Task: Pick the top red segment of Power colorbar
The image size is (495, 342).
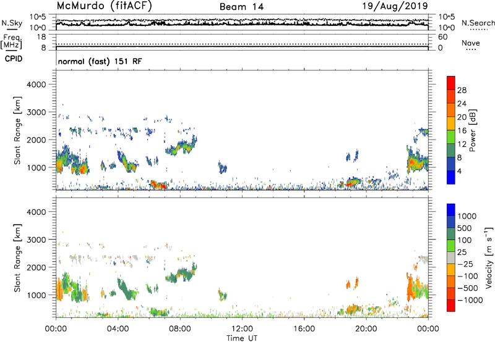Action: (x=451, y=83)
